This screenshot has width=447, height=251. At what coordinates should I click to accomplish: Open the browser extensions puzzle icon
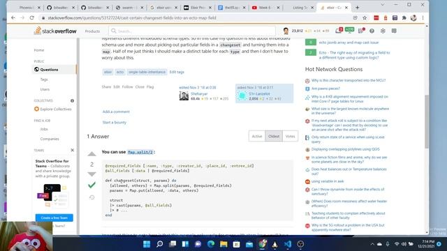[404, 17]
